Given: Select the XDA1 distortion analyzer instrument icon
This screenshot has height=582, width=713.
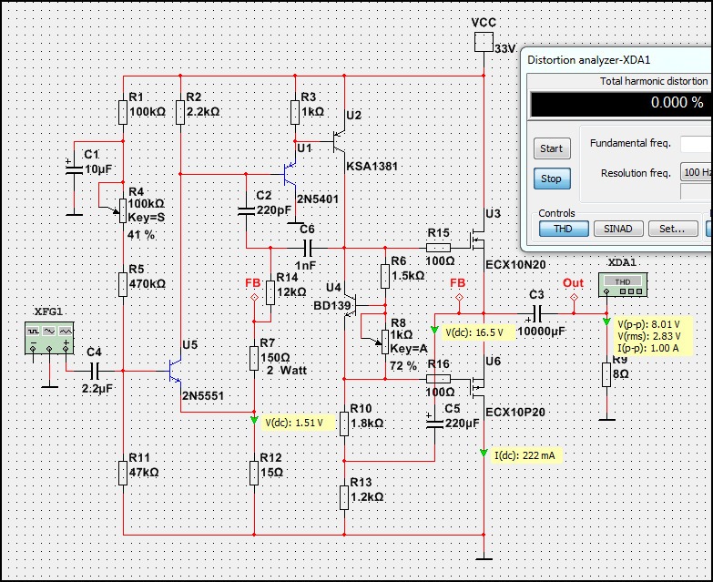Looking at the screenshot, I should [x=623, y=285].
